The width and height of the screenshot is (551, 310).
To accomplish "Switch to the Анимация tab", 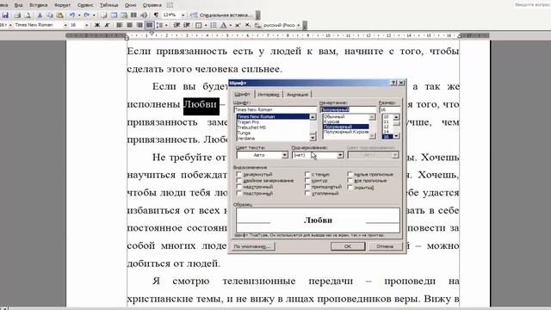I will [x=297, y=95].
